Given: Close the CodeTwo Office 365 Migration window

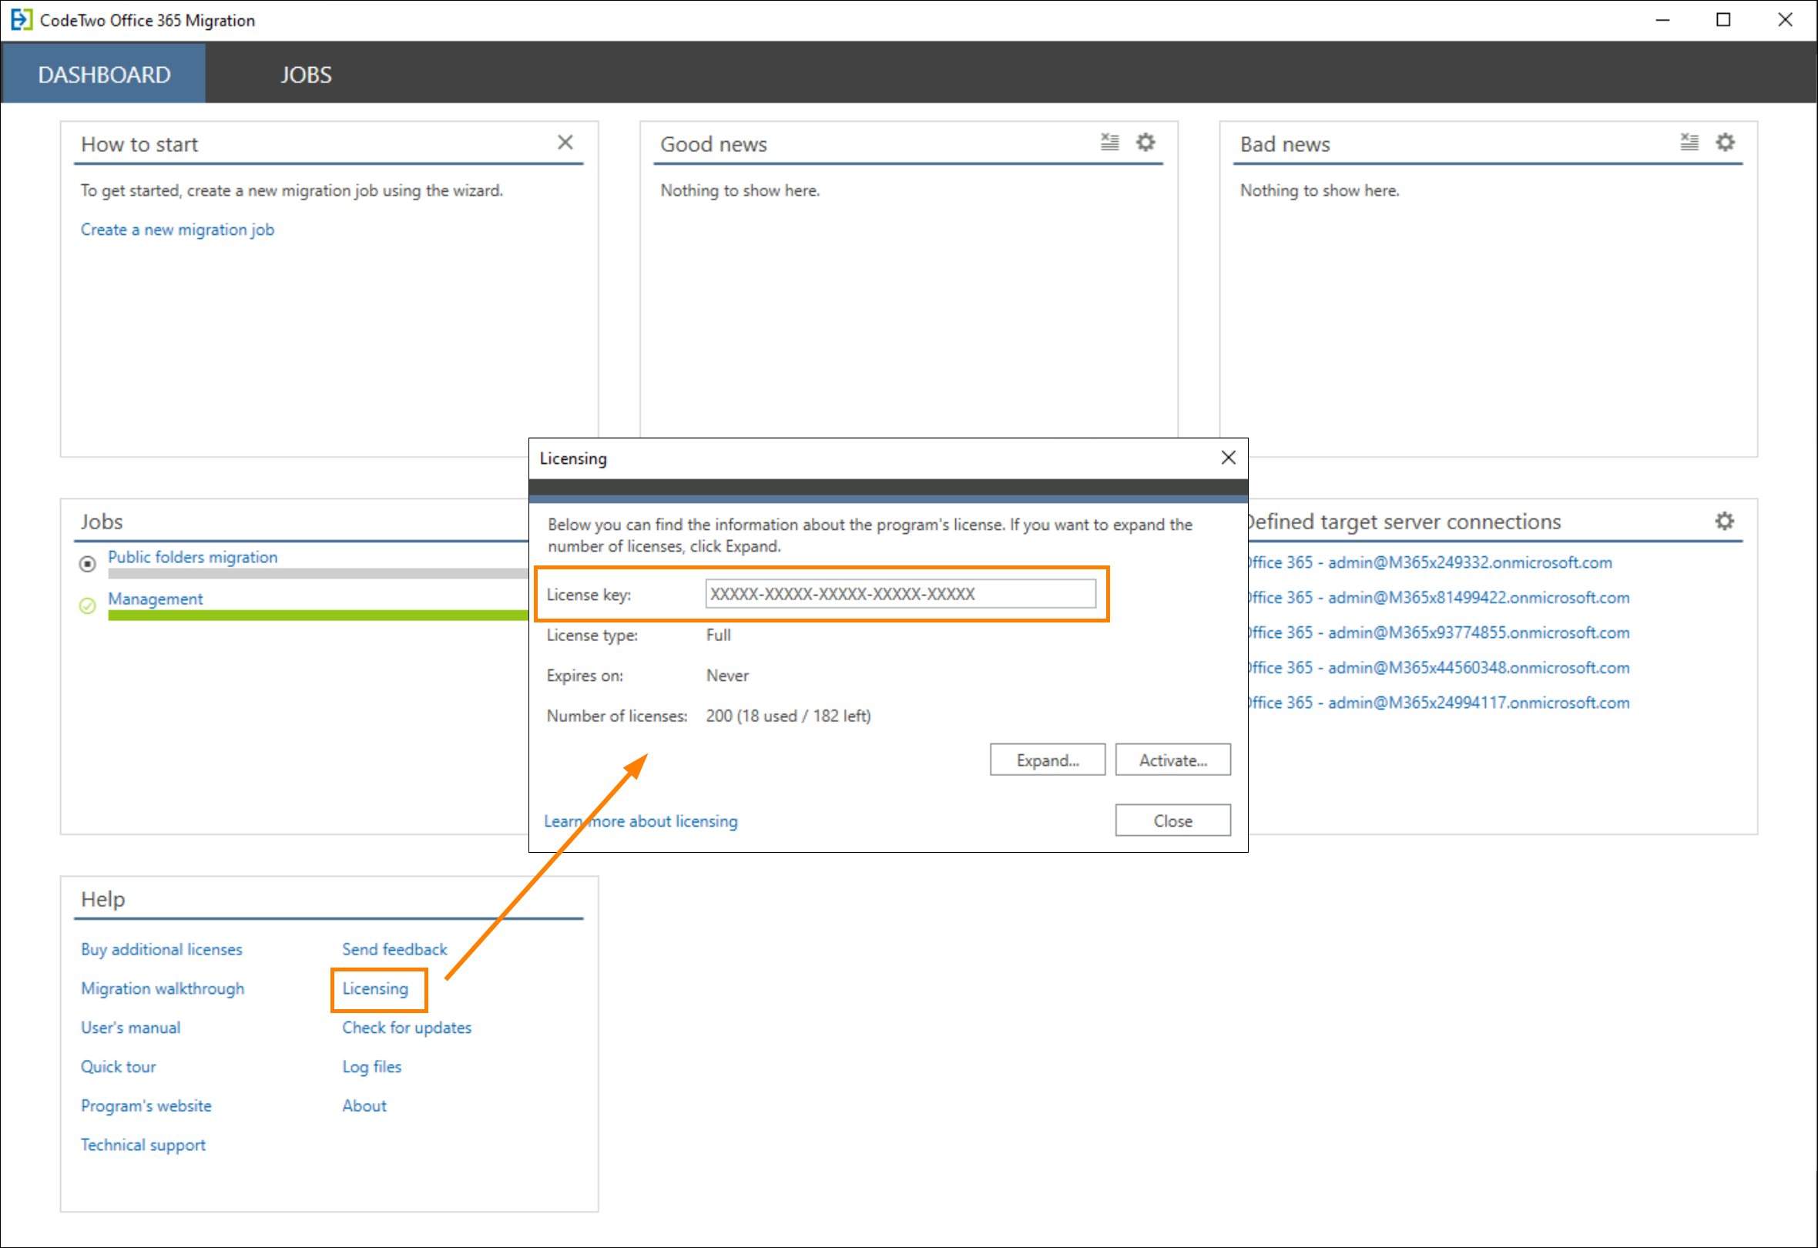Looking at the screenshot, I should pos(1785,19).
